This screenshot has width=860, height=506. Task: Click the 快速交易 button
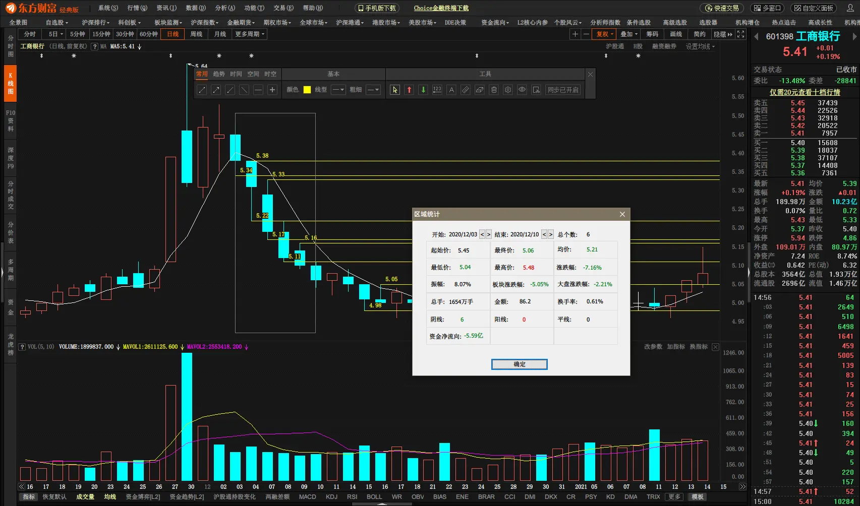[x=722, y=8]
